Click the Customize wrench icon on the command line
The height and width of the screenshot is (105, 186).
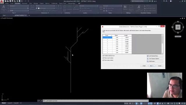click(41, 101)
